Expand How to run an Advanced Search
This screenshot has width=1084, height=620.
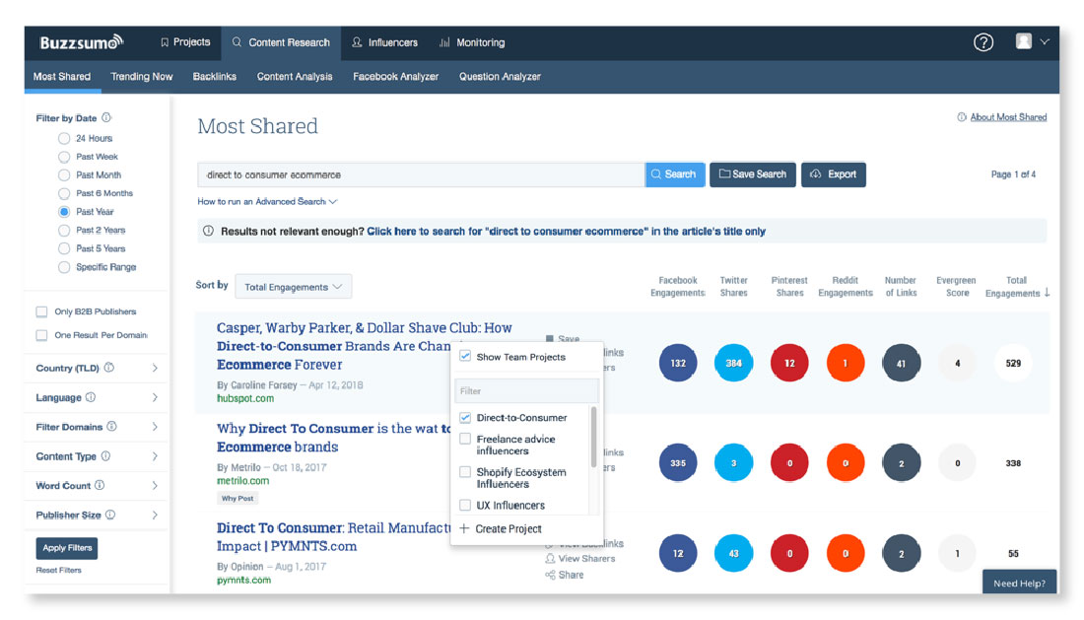click(x=267, y=201)
